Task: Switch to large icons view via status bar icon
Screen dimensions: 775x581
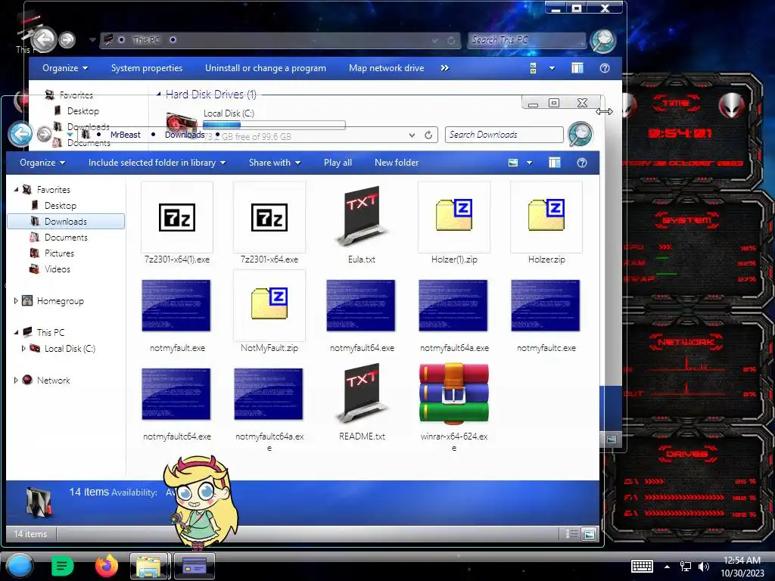Action: pos(589,533)
